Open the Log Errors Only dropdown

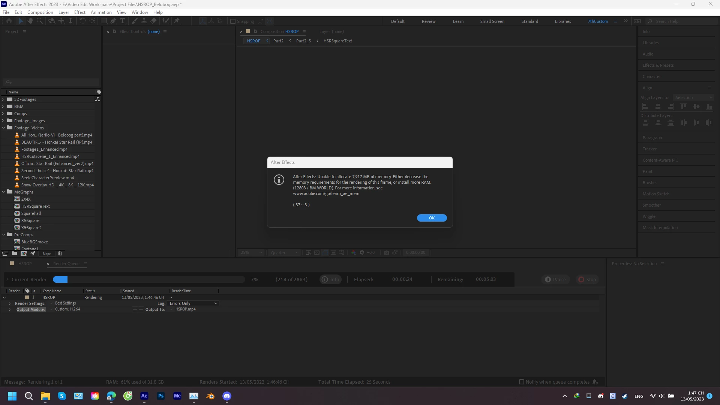coord(193,303)
